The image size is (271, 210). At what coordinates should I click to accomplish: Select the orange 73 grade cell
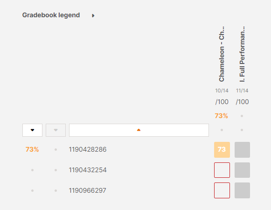point(222,150)
